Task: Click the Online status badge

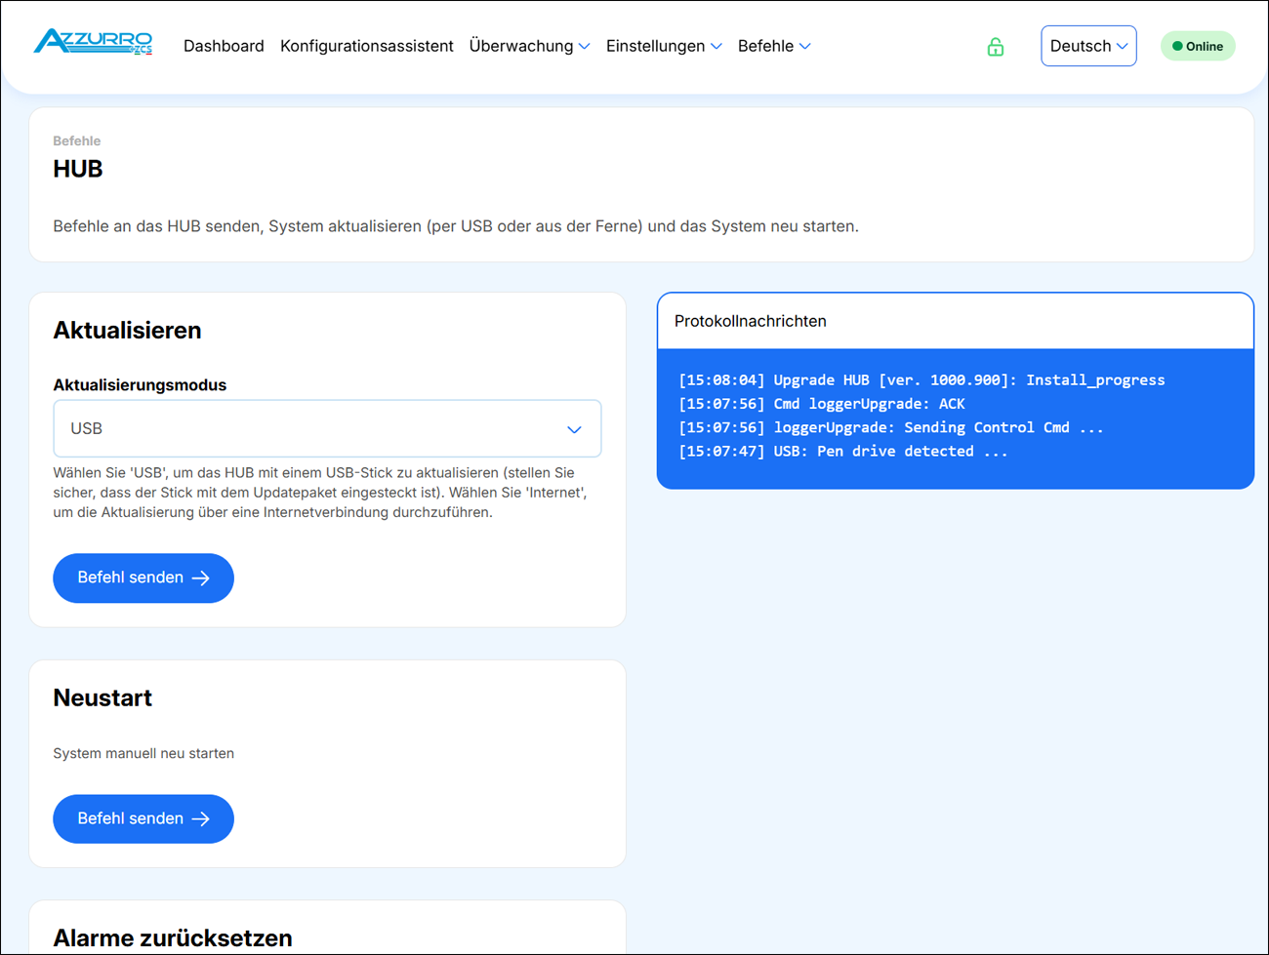Action: [x=1198, y=46]
